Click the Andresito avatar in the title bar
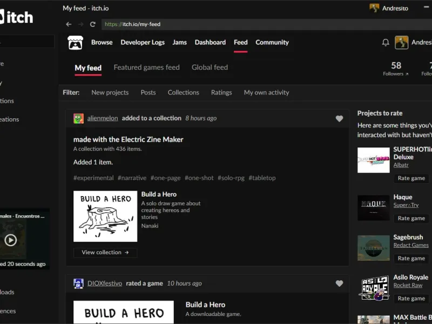Image resolution: width=432 pixels, height=324 pixels. click(x=374, y=8)
